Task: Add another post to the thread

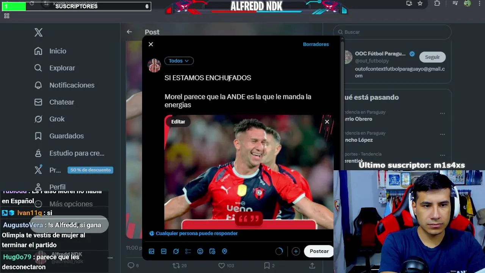Action: (x=296, y=251)
